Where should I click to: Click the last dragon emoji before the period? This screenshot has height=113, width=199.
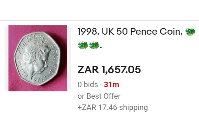click(94, 45)
